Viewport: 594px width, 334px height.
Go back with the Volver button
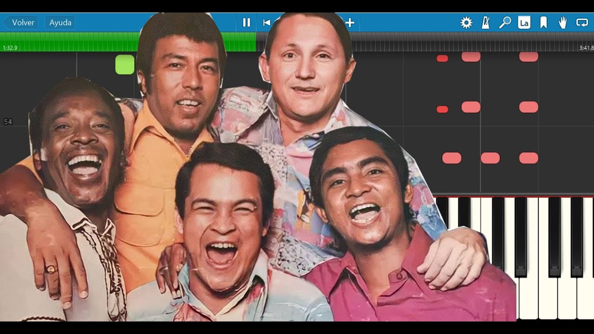21,22
